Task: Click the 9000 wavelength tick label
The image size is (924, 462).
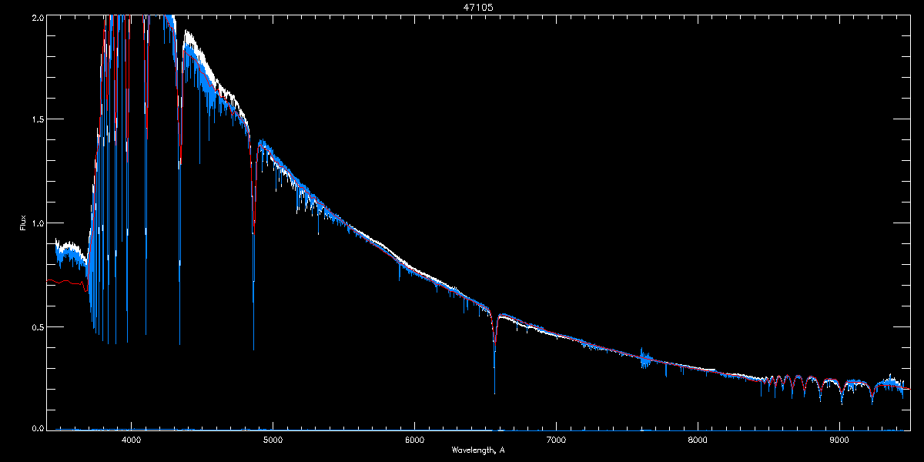Action: (839, 440)
